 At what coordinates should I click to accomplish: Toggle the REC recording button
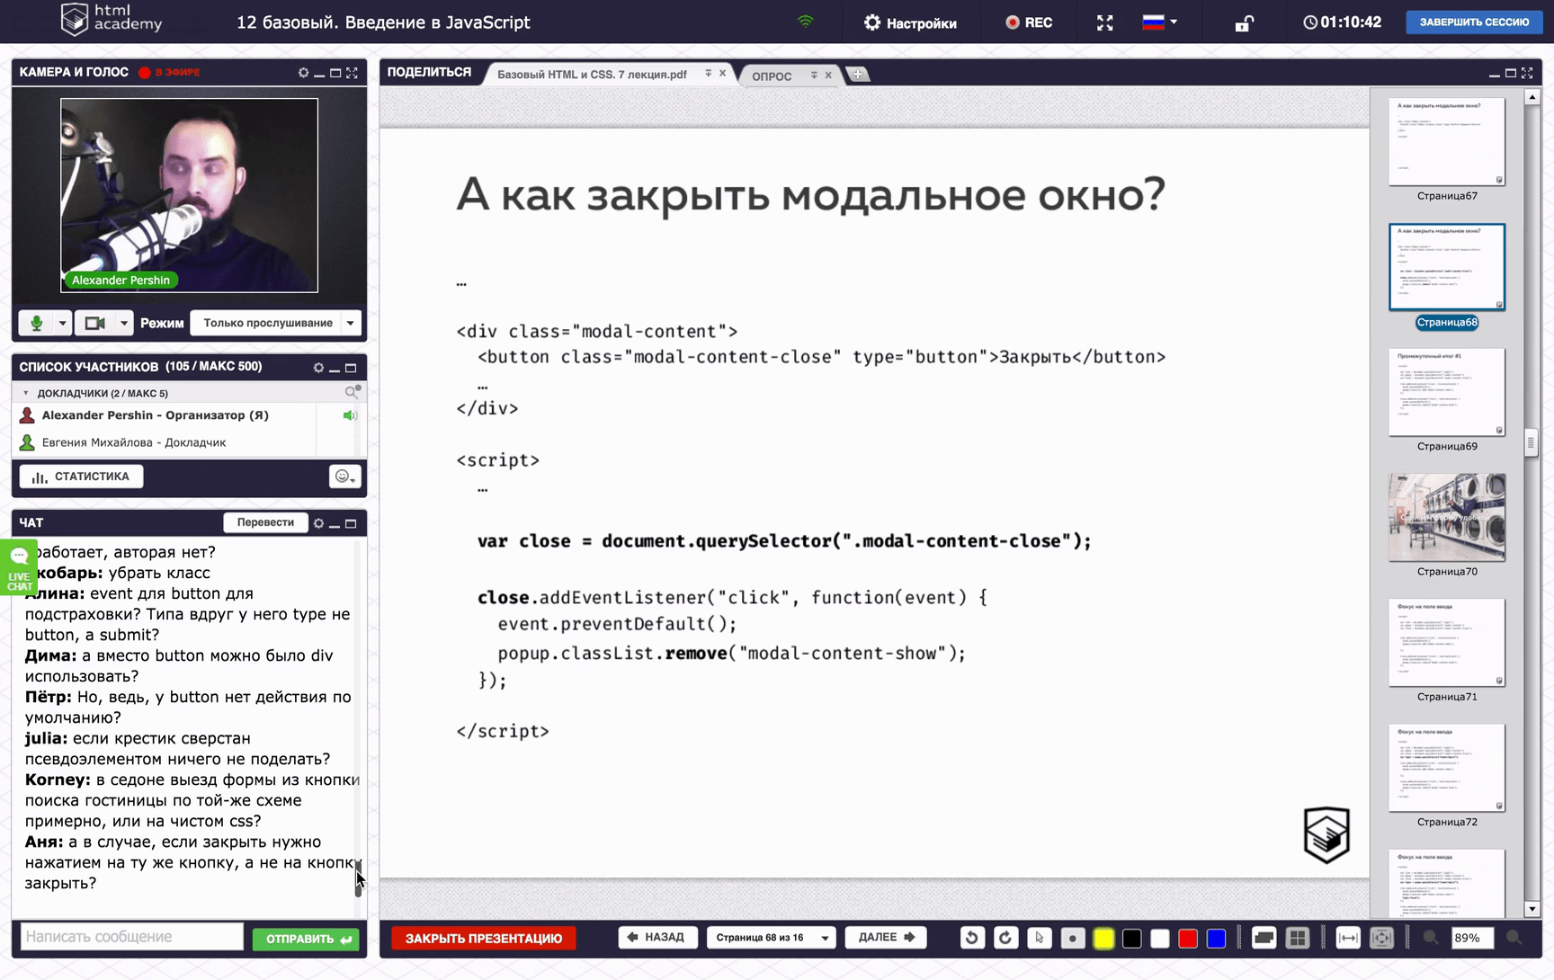pos(1029,22)
